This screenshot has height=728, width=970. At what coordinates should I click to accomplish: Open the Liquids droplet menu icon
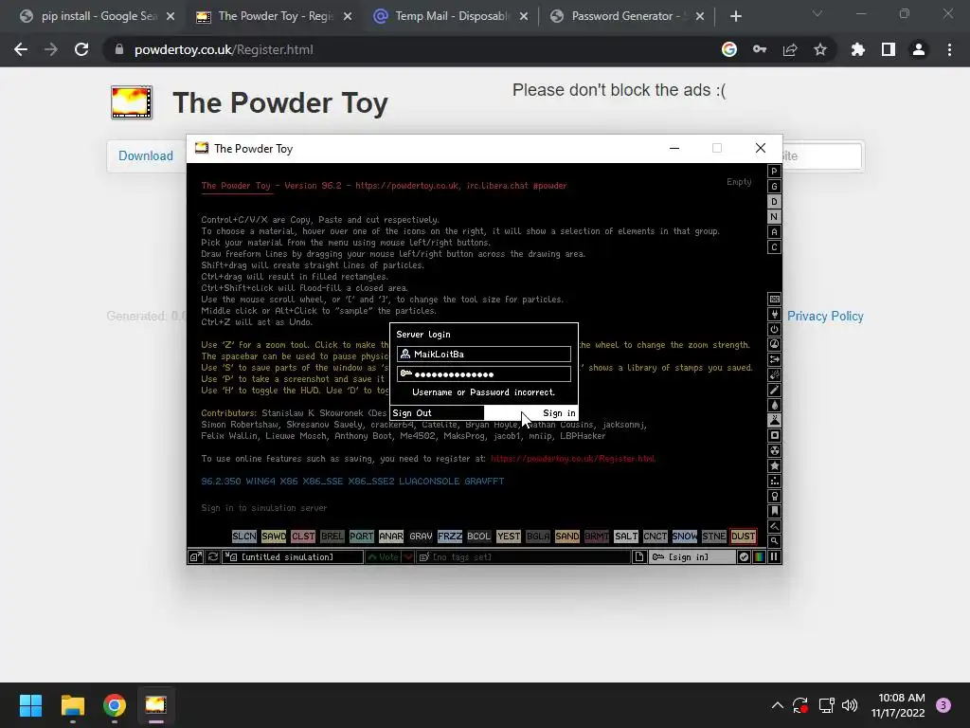coord(774,405)
